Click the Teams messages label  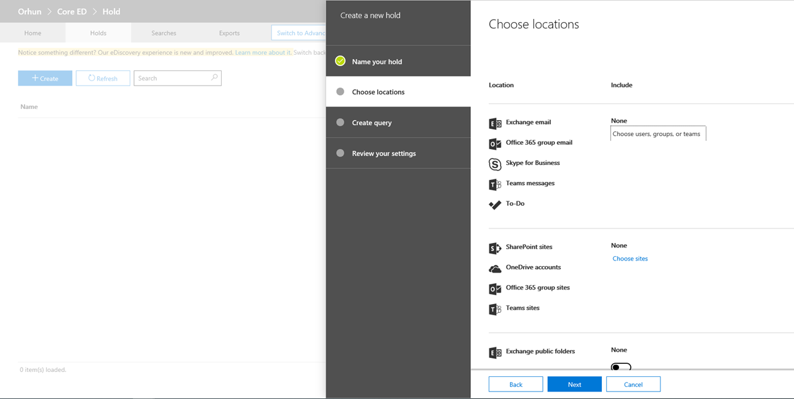pyautogui.click(x=530, y=183)
